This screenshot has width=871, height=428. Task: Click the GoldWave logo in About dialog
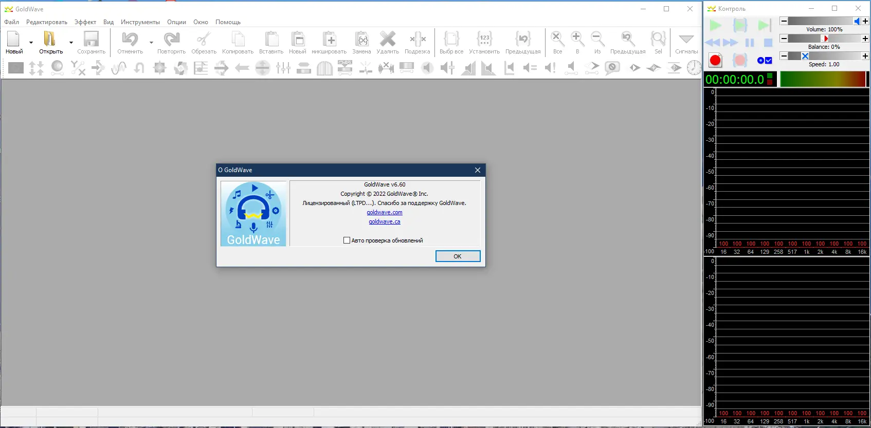(x=253, y=214)
